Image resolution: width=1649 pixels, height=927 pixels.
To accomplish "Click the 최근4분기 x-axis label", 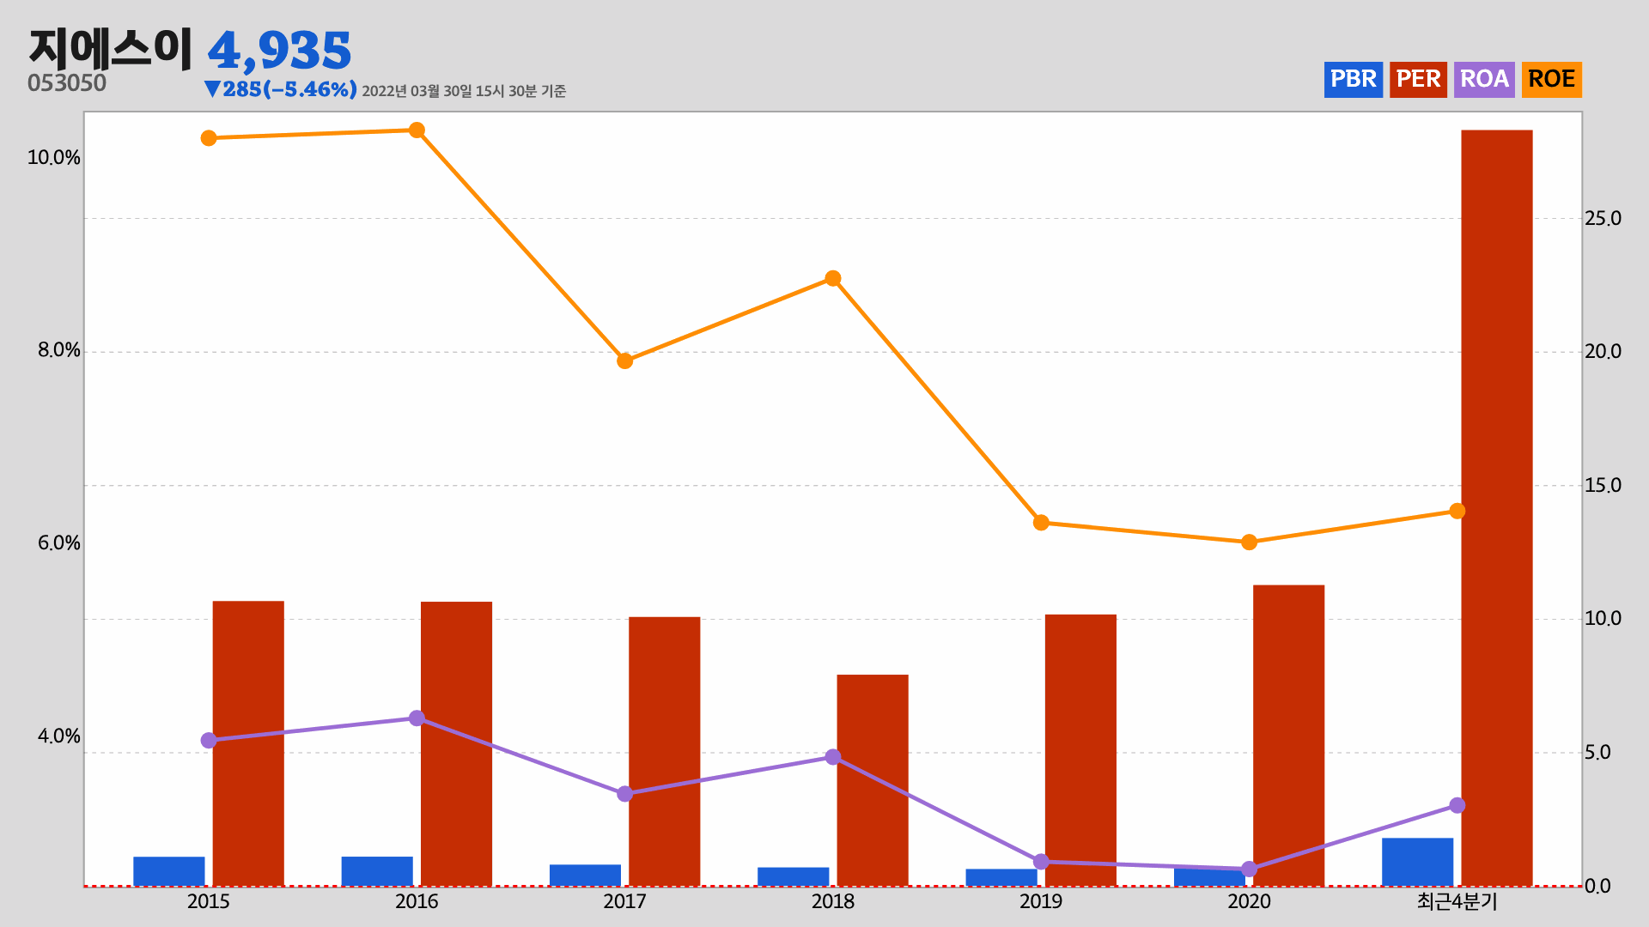I will [1457, 901].
